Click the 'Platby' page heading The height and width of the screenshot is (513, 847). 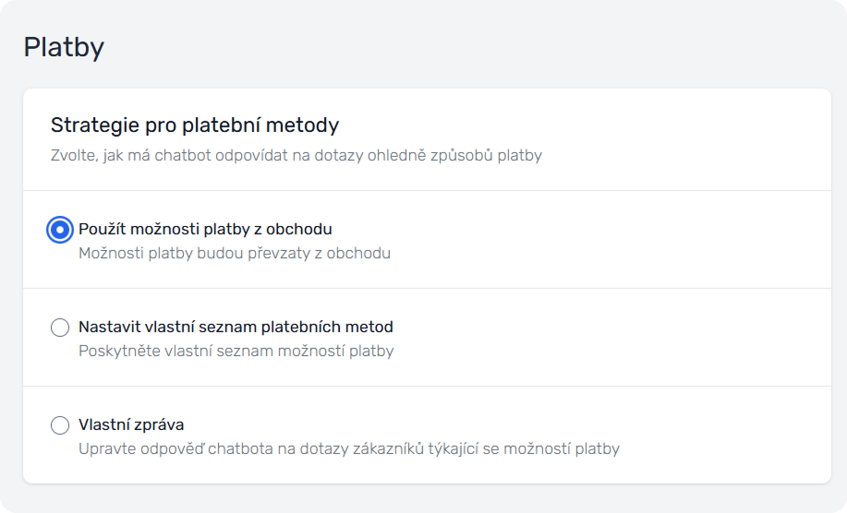(x=64, y=47)
